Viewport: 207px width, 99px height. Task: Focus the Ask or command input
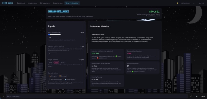click(x=97, y=96)
